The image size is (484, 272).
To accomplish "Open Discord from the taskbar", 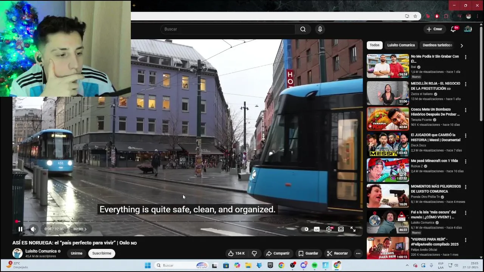I will [x=304, y=266].
